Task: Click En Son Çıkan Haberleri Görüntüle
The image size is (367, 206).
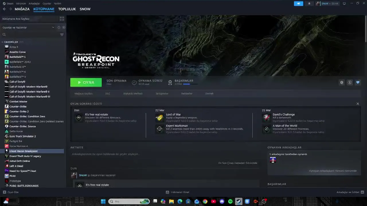Action: pyautogui.click(x=238, y=163)
